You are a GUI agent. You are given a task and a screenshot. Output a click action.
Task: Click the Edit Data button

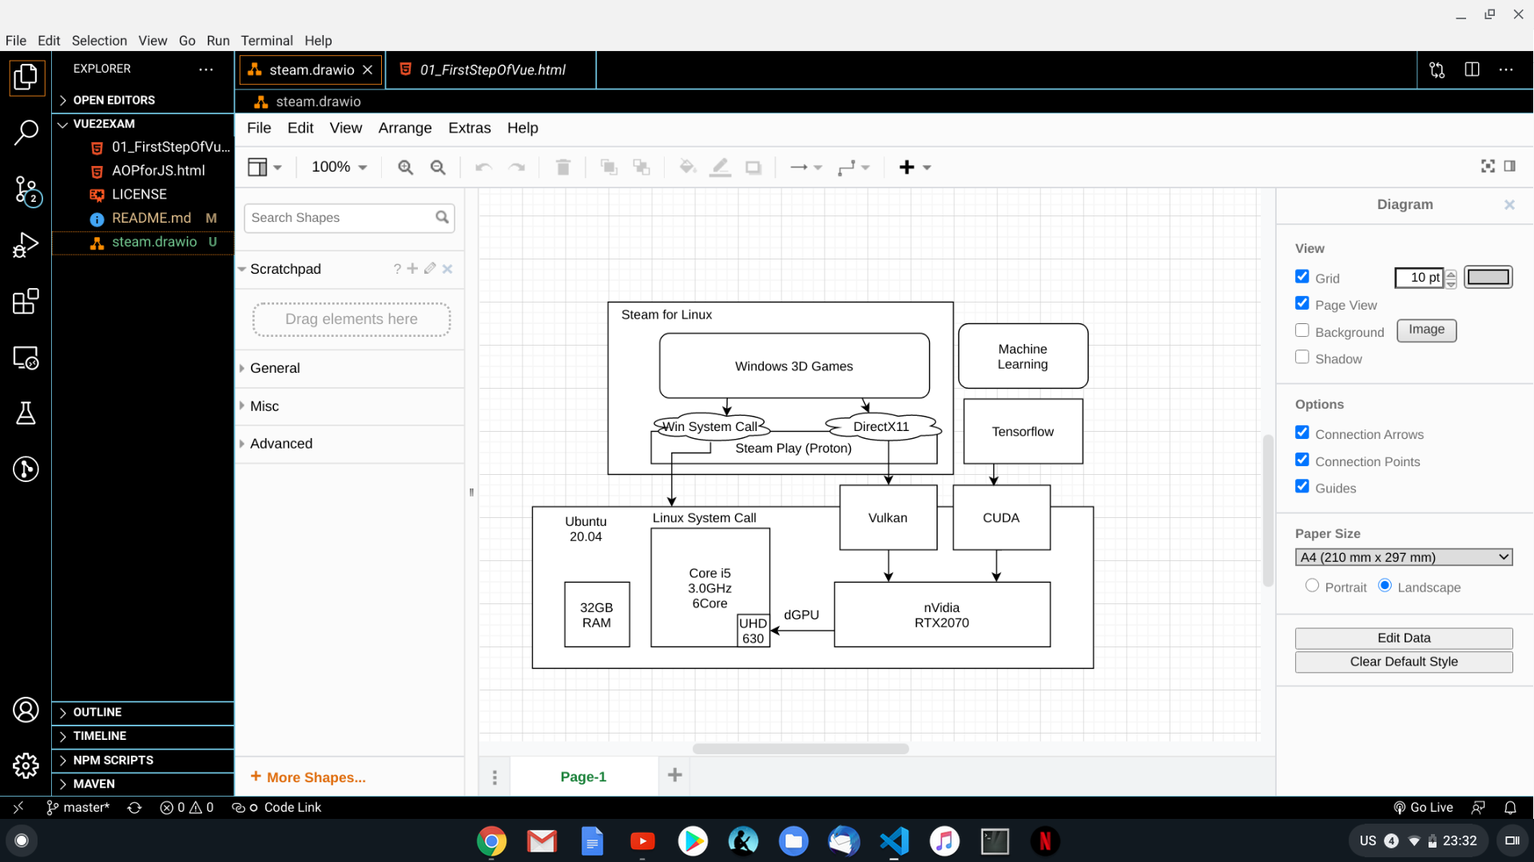[1405, 637]
